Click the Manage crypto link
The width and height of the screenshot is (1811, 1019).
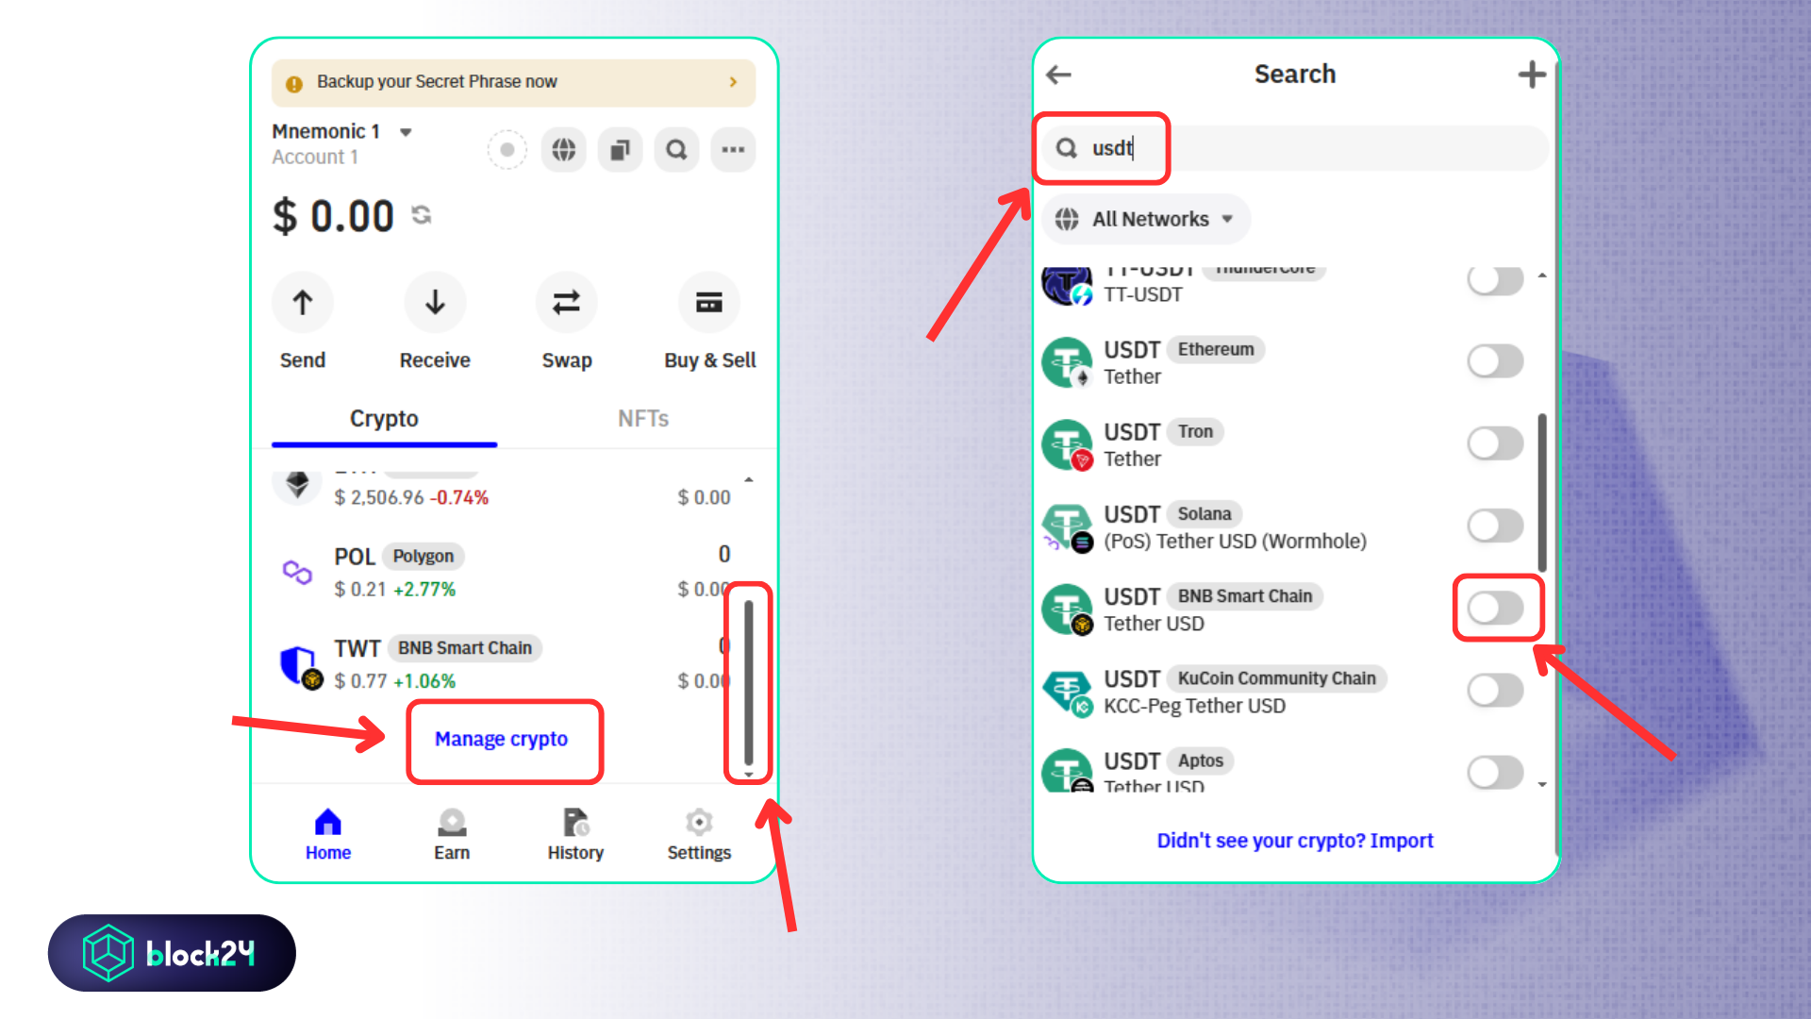[x=501, y=739]
